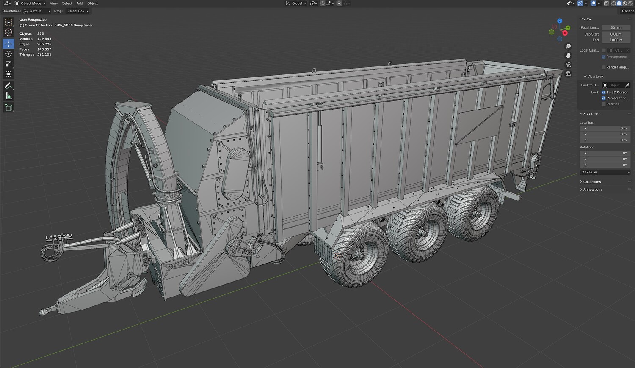Open the pivot point dropdown
The image size is (635, 368).
coord(314,3)
